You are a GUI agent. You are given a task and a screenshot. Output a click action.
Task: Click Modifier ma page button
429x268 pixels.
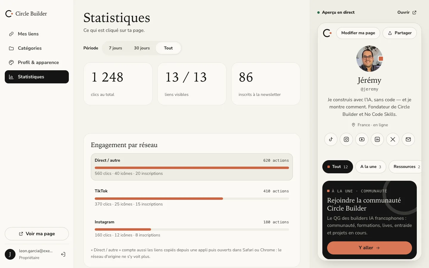click(358, 33)
